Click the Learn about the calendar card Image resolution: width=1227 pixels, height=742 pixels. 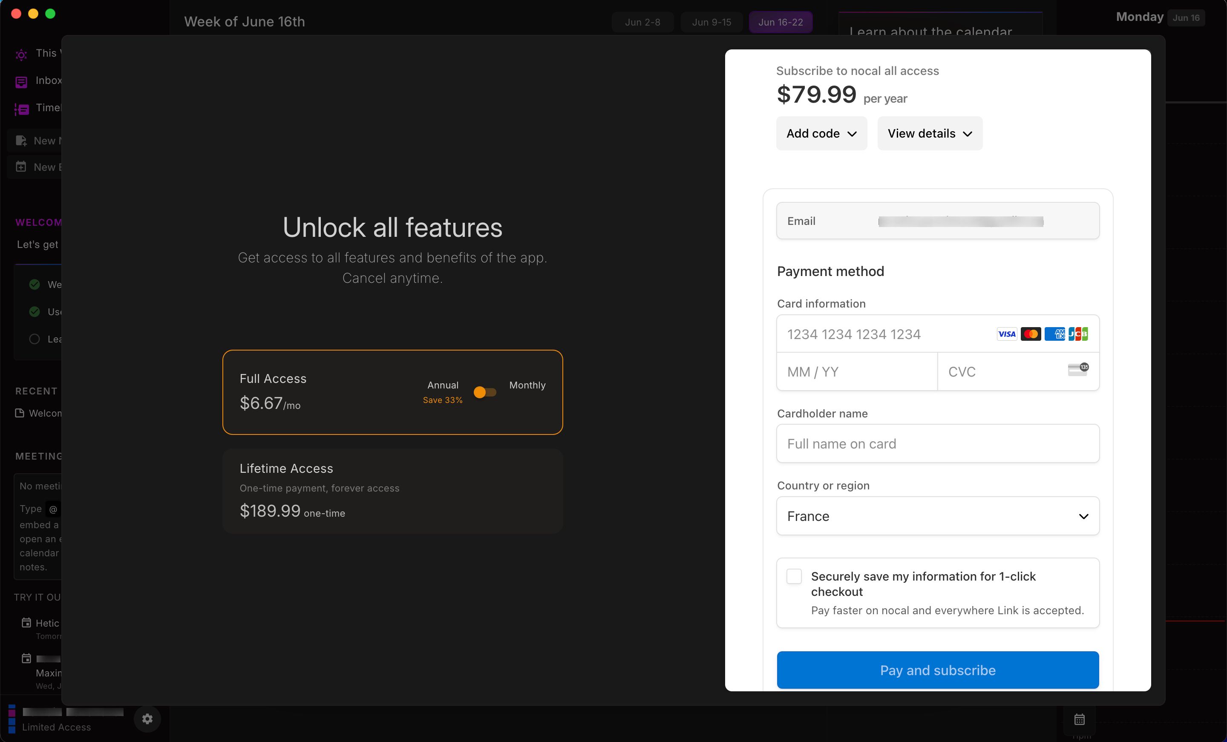click(x=940, y=24)
